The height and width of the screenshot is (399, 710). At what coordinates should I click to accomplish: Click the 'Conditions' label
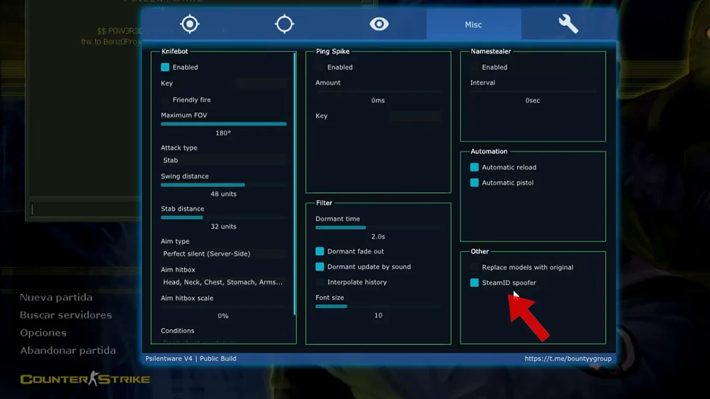click(178, 331)
